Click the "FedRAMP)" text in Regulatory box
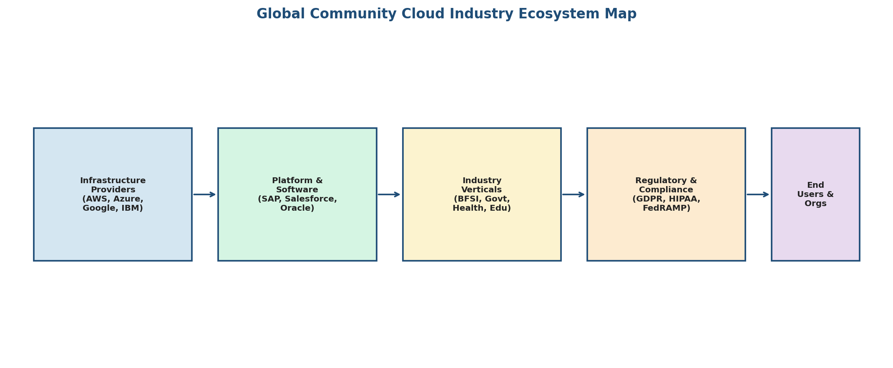Viewport: 893px width, 368px height. click(x=666, y=208)
